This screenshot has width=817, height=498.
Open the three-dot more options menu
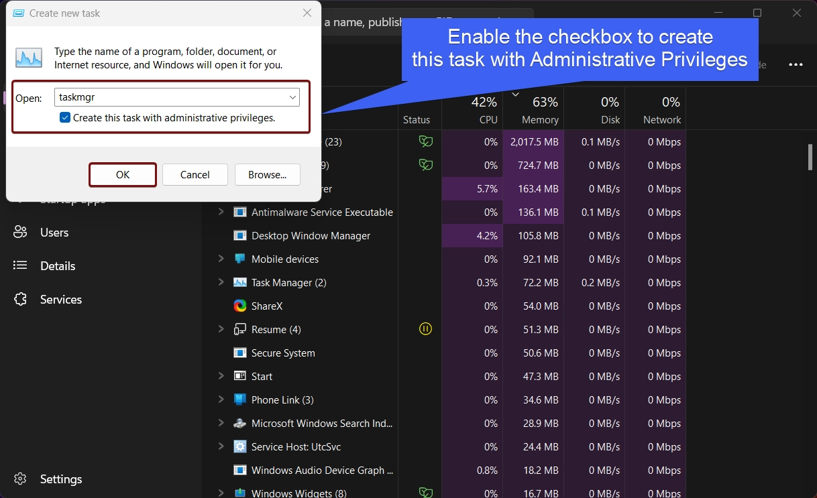(x=796, y=65)
